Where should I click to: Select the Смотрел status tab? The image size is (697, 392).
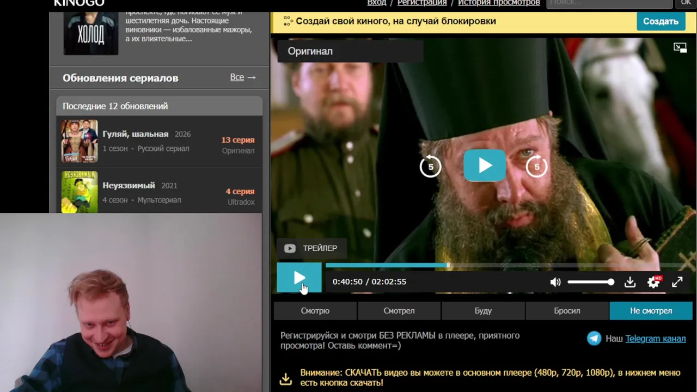click(x=399, y=311)
